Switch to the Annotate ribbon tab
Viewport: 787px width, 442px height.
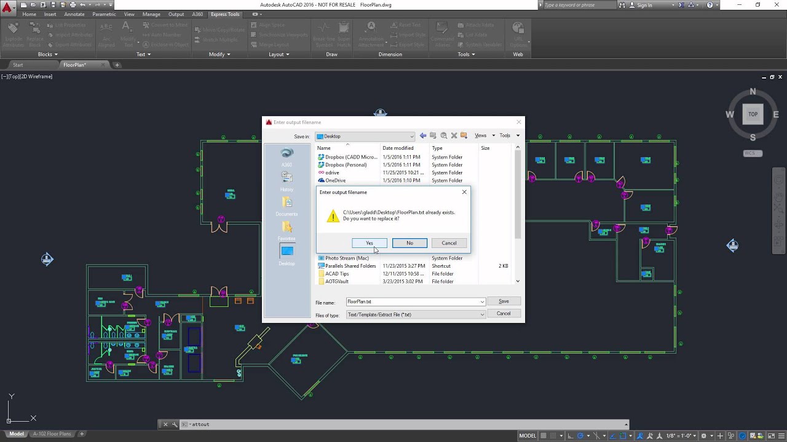(74, 14)
